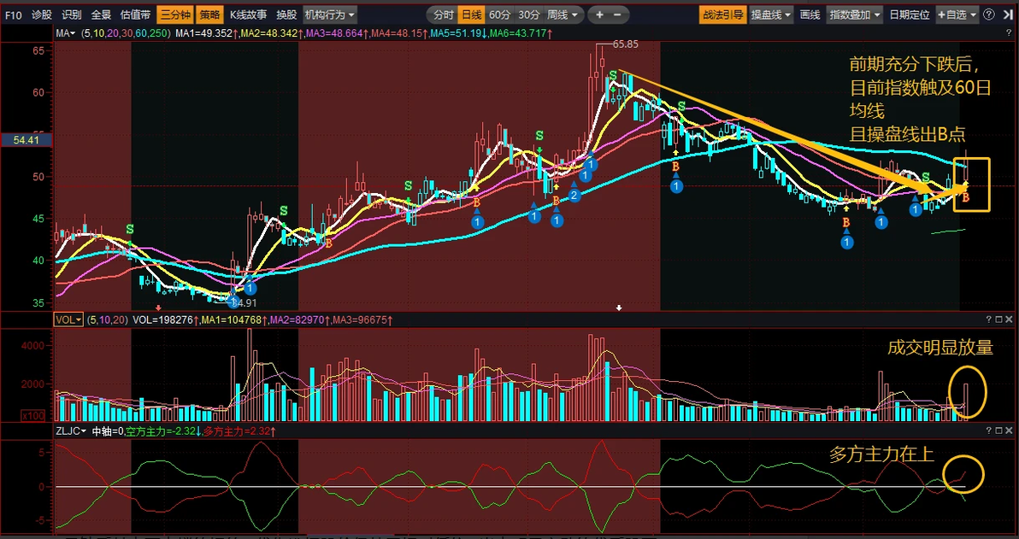Open the help question-mark icon in top toolbar
Viewport: 1019px width, 539px height.
tap(990, 15)
